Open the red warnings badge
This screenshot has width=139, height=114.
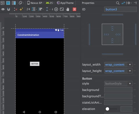click(74, 9)
